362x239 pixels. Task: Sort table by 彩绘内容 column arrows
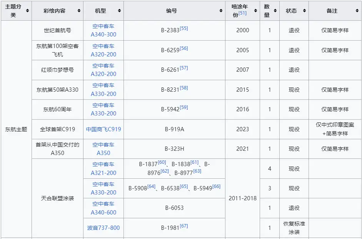click(79, 11)
